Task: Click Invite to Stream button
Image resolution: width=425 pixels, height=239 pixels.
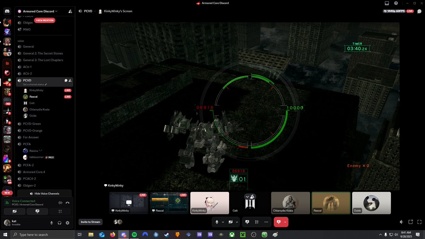Action: point(91,222)
